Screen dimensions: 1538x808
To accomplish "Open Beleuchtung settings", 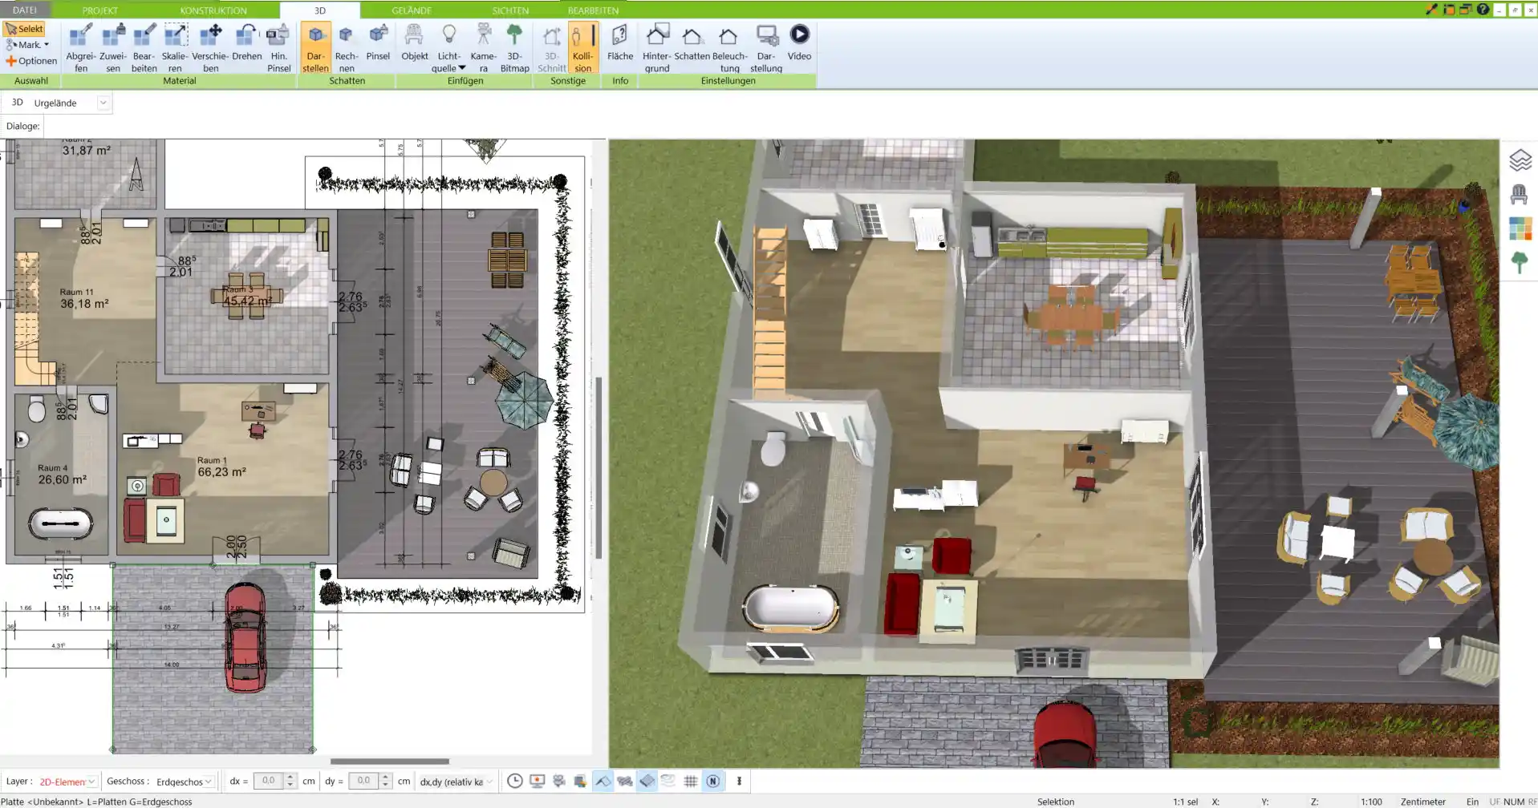I will tap(729, 48).
